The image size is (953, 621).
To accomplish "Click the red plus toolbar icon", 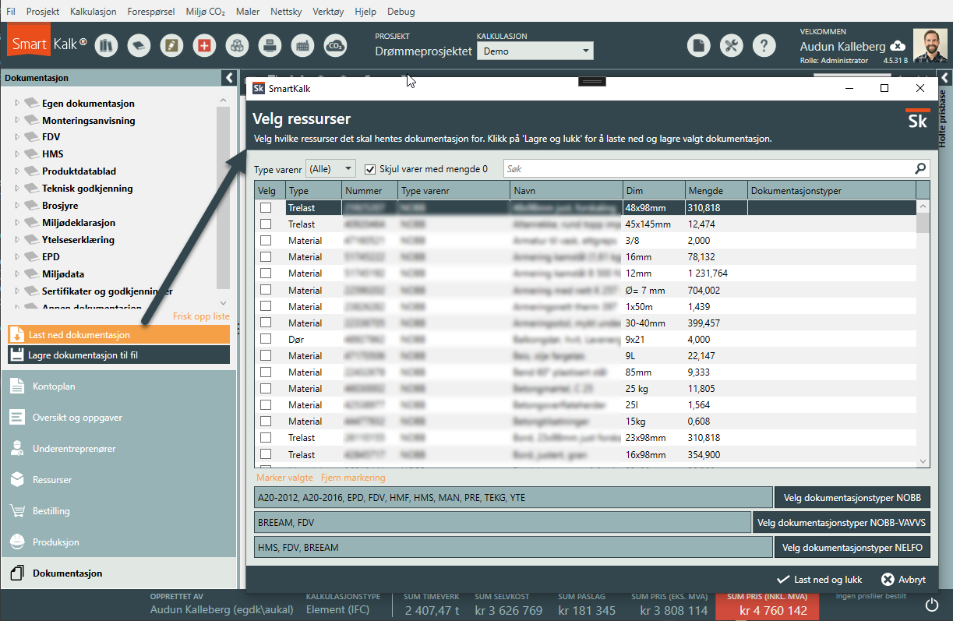I will point(204,46).
